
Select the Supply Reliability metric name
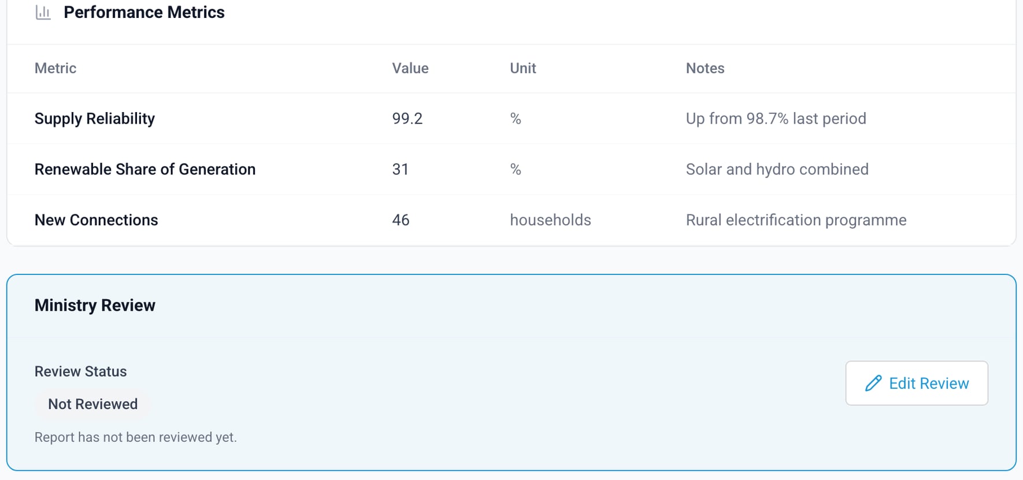coord(95,118)
